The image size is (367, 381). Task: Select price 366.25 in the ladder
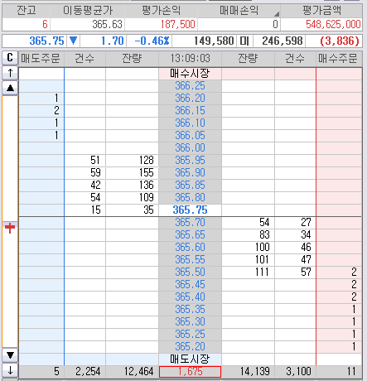click(190, 86)
